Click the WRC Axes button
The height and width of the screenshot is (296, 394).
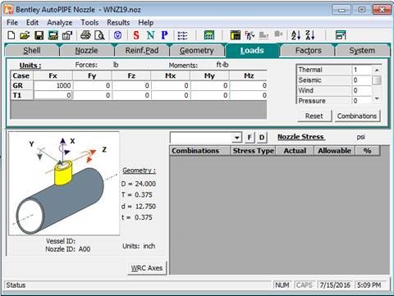coord(147,268)
